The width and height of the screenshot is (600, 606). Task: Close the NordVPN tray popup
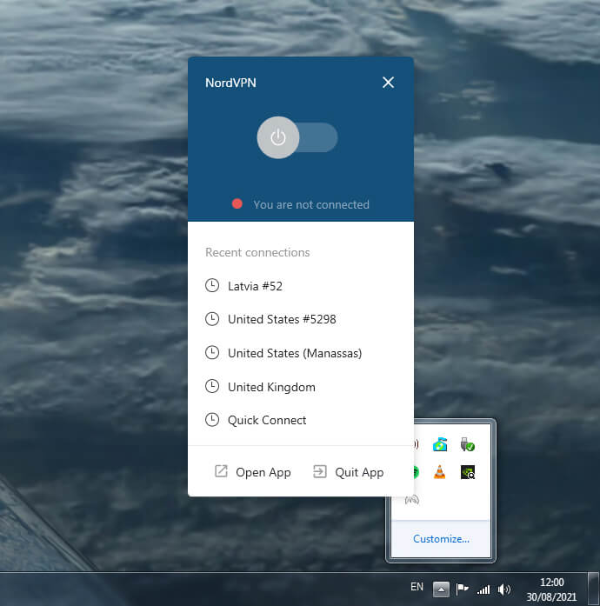click(388, 83)
